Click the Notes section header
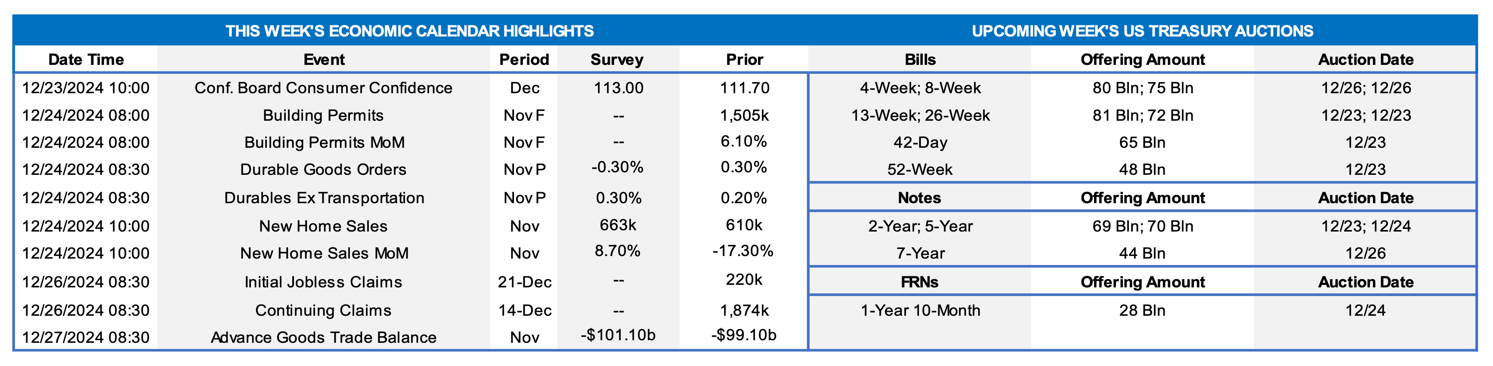 (x=919, y=198)
